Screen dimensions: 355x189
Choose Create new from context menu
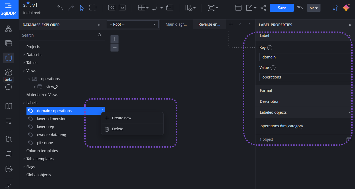(x=132, y=118)
